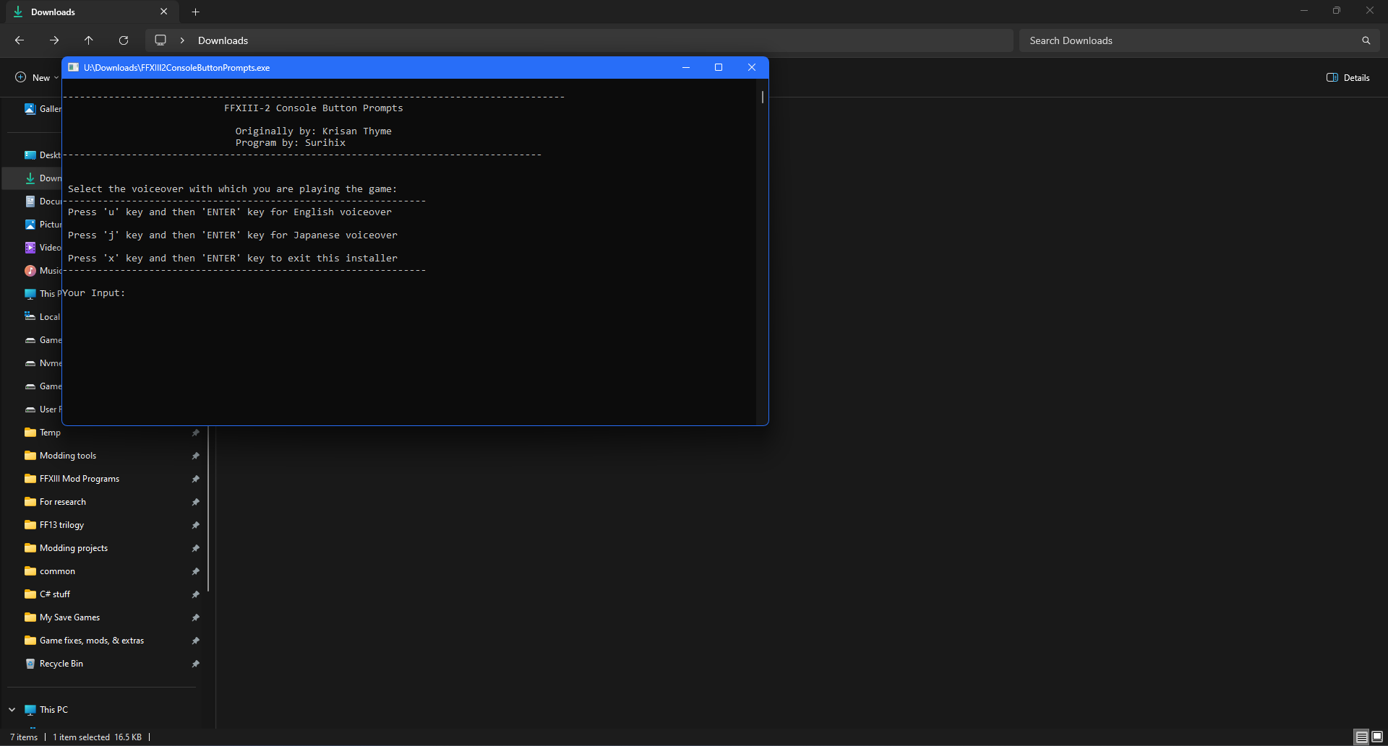Close the Downloads tab

164,12
